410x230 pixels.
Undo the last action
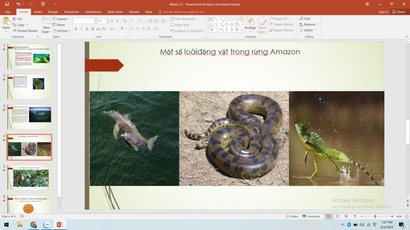pyautogui.click(x=18, y=4)
